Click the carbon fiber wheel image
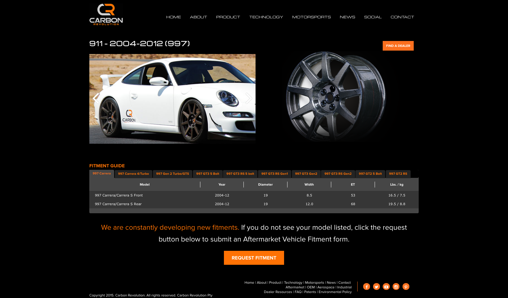Screen dimensions: 508x298 (x=336, y=96)
